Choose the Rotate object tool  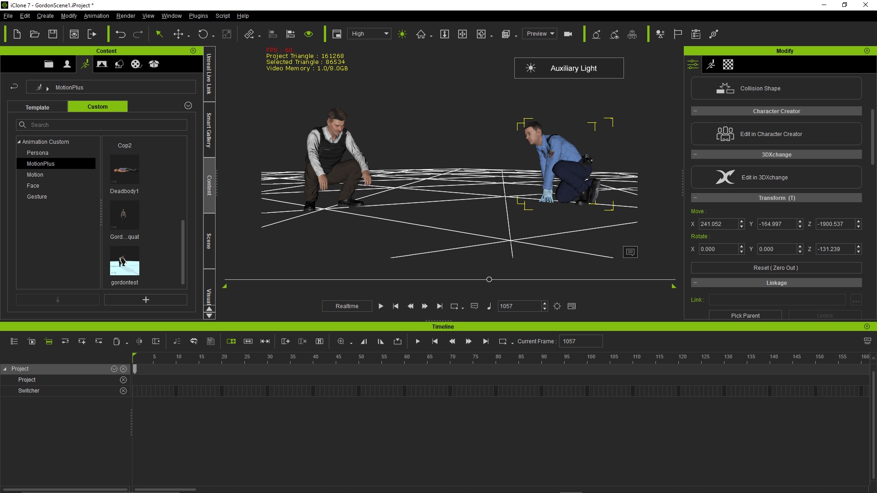[x=203, y=34]
